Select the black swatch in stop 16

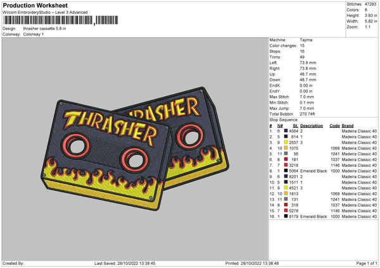287,216
